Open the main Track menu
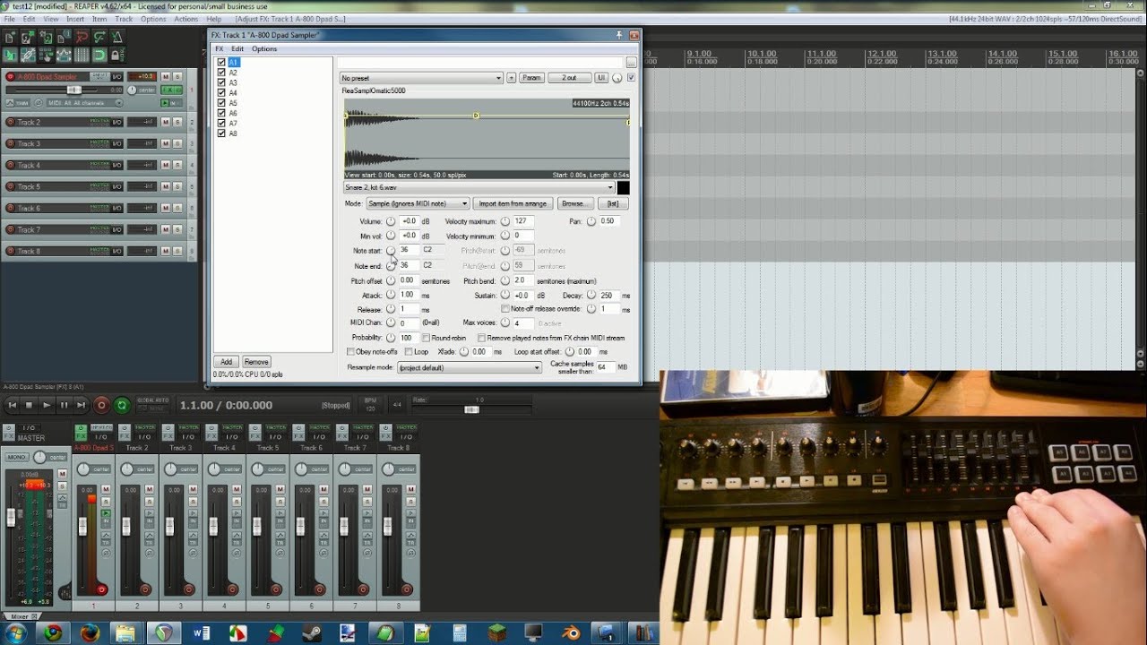The image size is (1147, 645). click(x=124, y=19)
